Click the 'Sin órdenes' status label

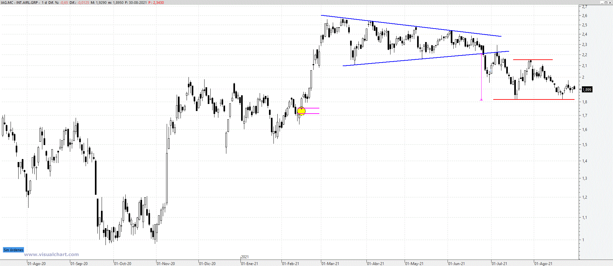pyautogui.click(x=13, y=250)
